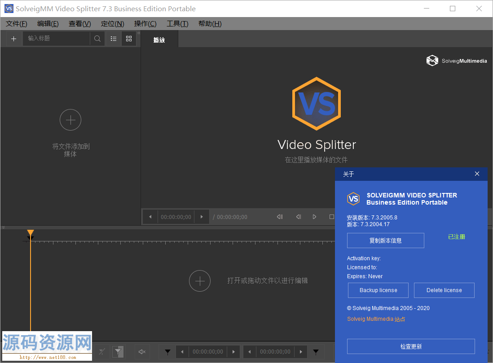493x363 pixels.
Task: Open the 编辑(E) menu
Action: pyautogui.click(x=48, y=24)
